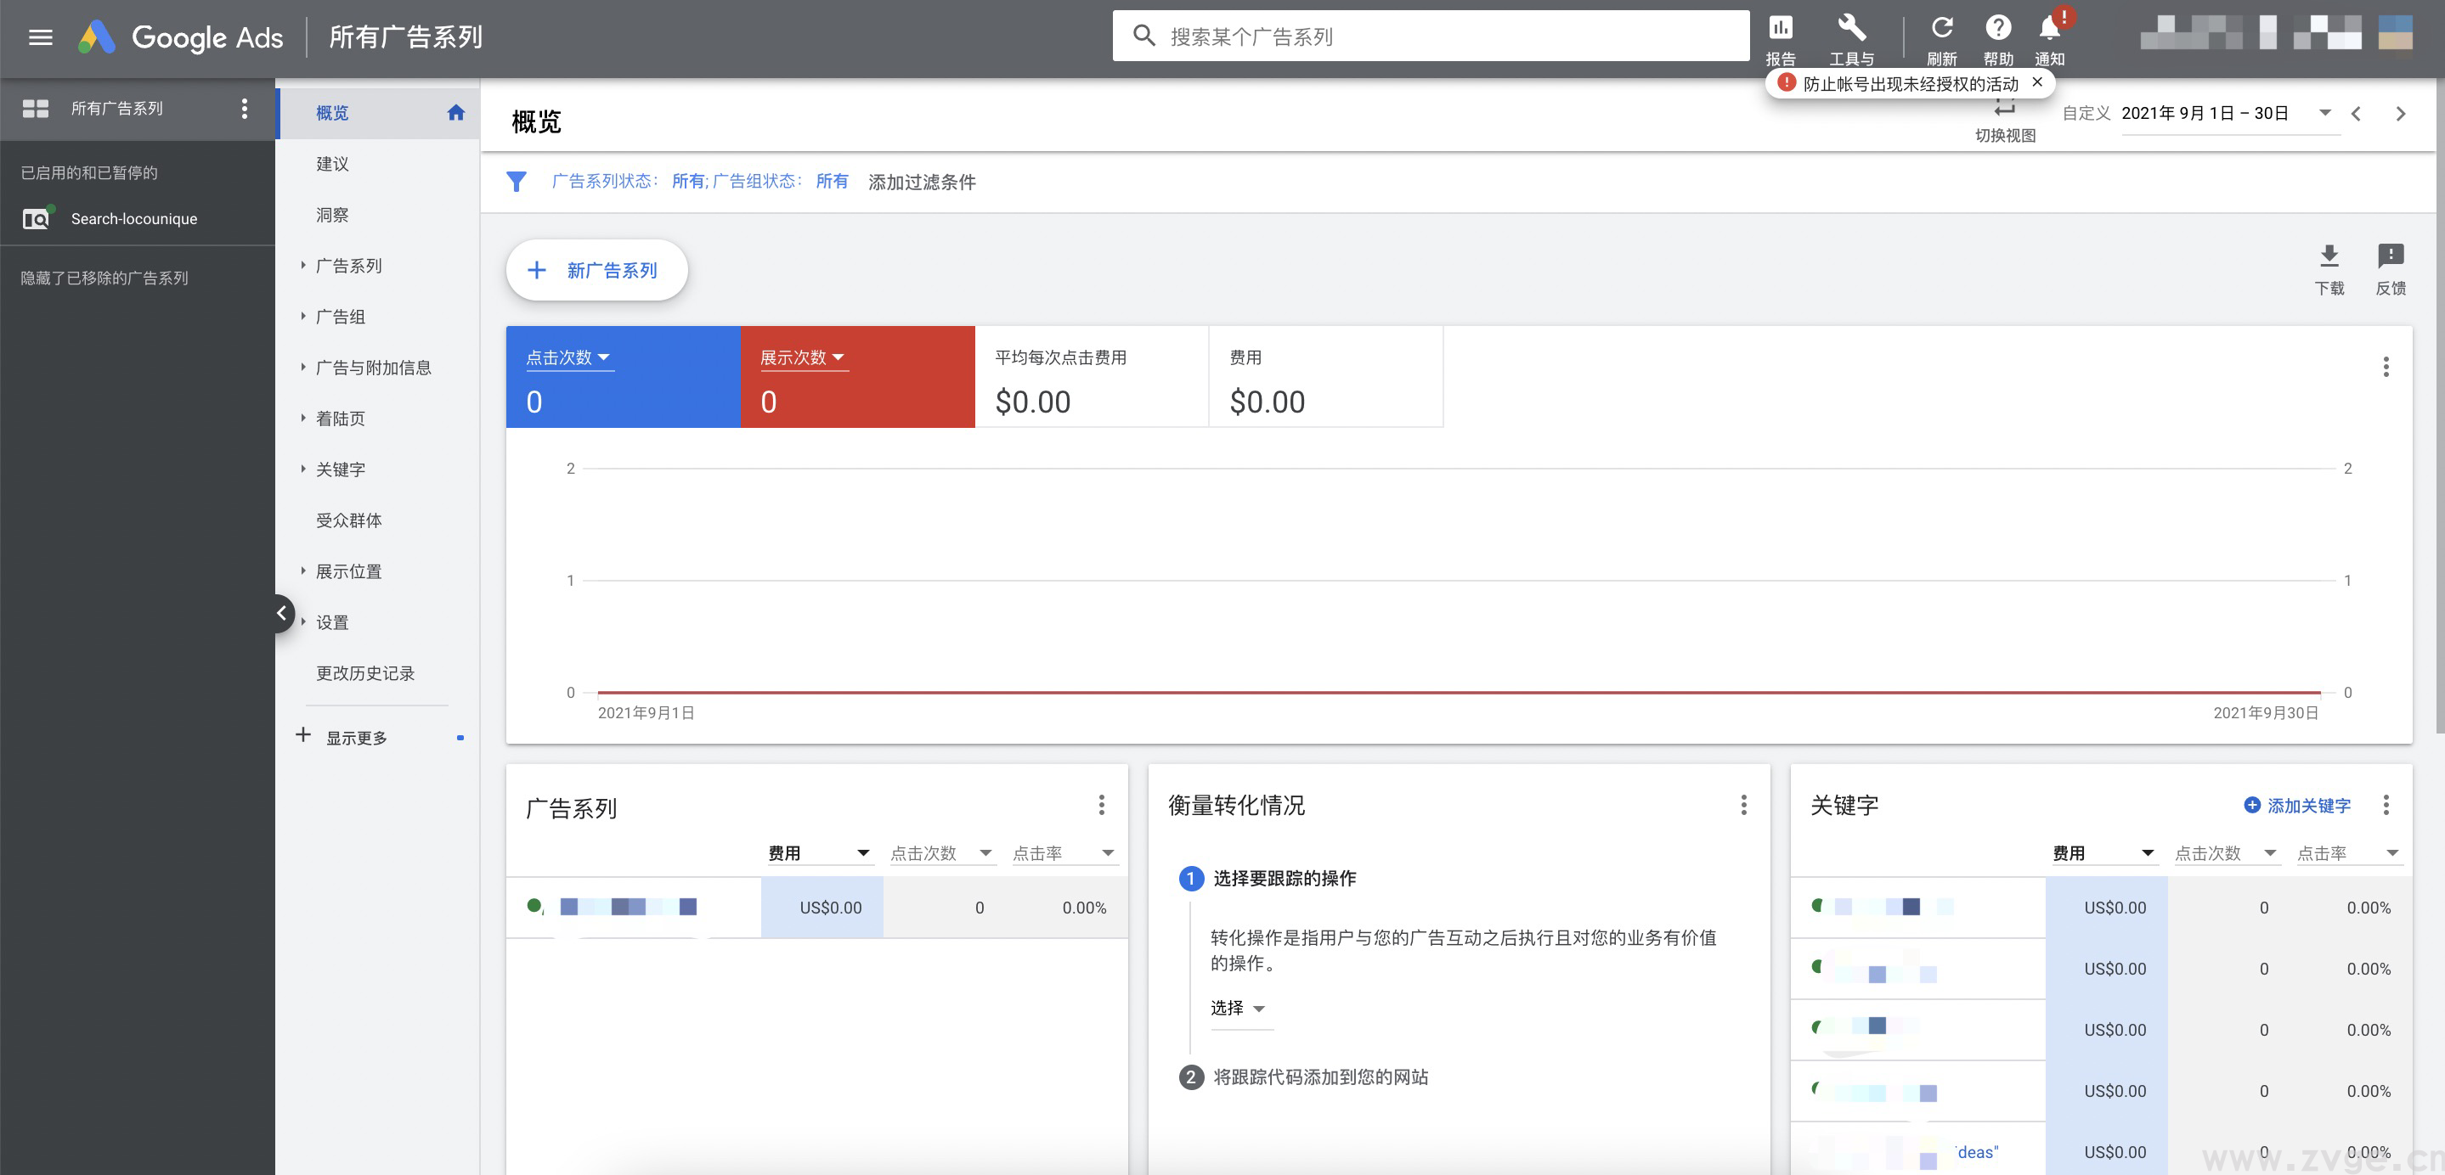
Task: Open the 工具与设置 wrench icon
Action: click(1849, 31)
